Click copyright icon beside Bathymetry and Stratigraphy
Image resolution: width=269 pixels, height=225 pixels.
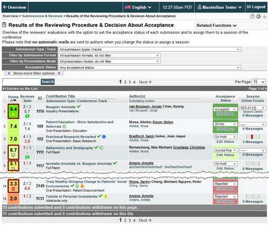pyautogui.click(x=101, y=148)
